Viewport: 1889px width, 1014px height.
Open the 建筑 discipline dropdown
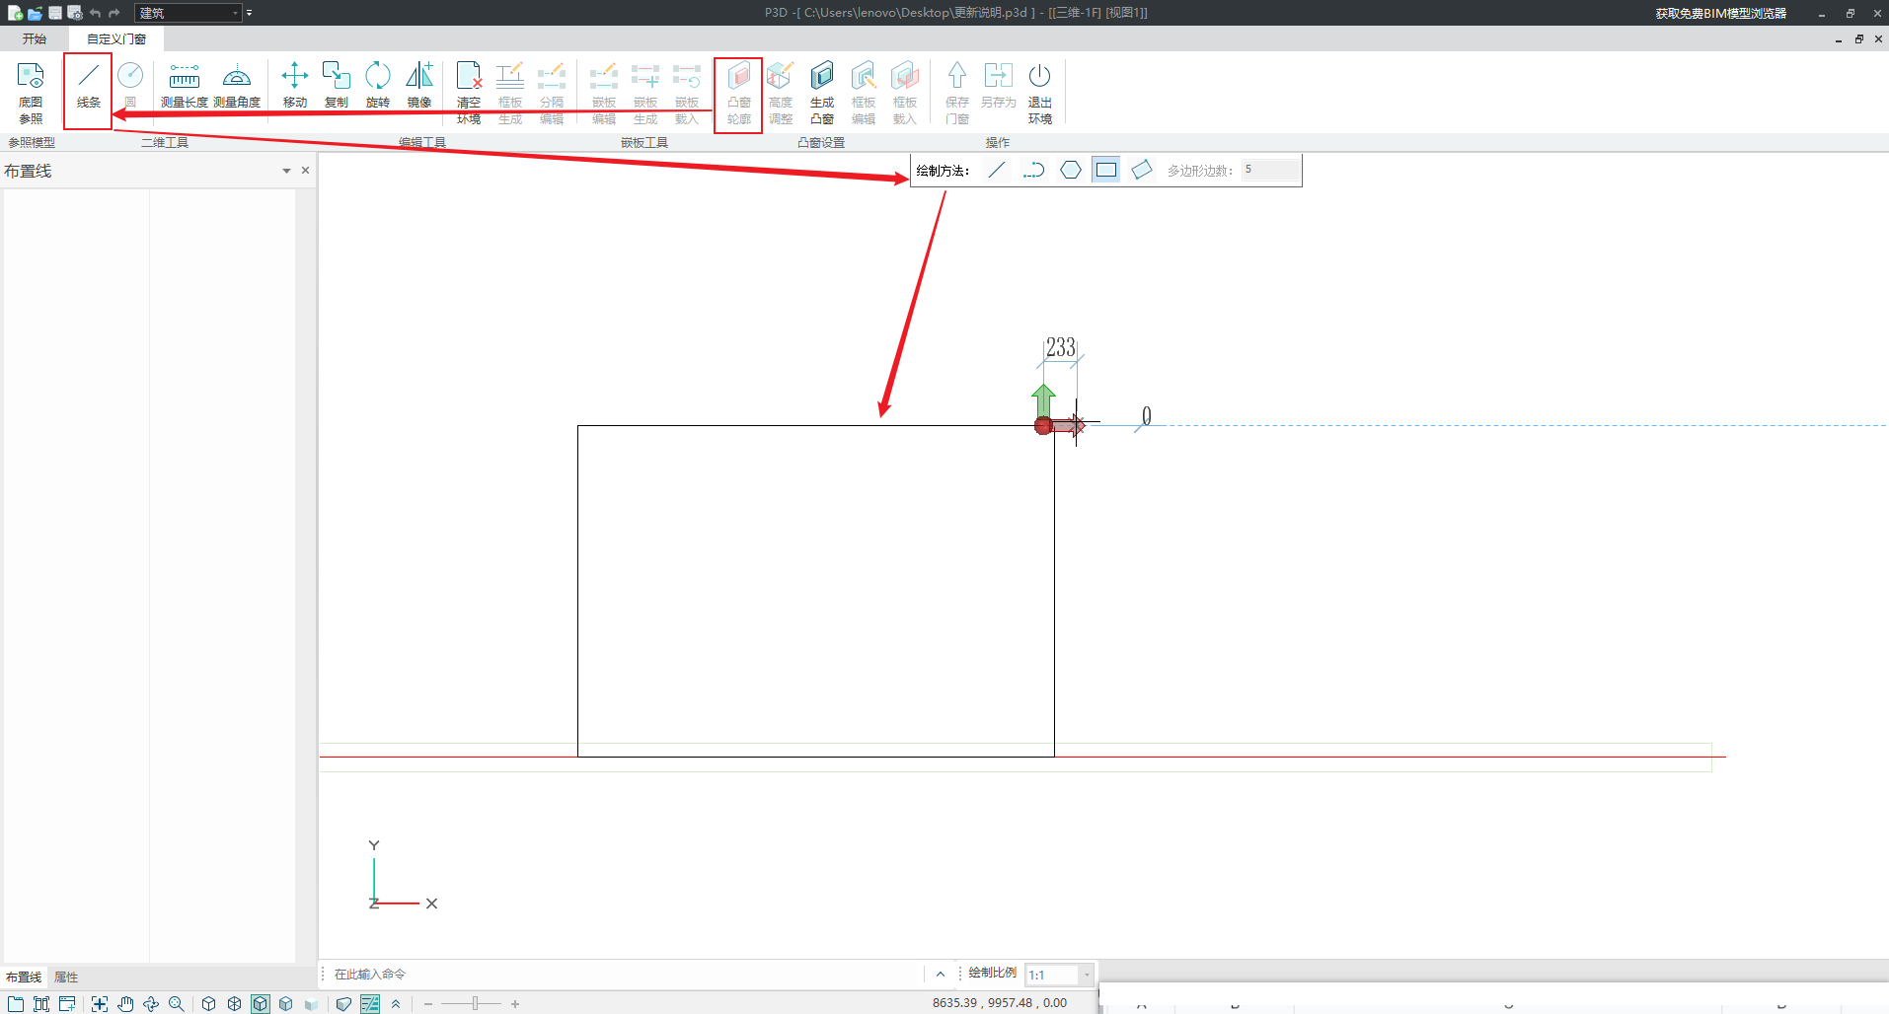[188, 13]
